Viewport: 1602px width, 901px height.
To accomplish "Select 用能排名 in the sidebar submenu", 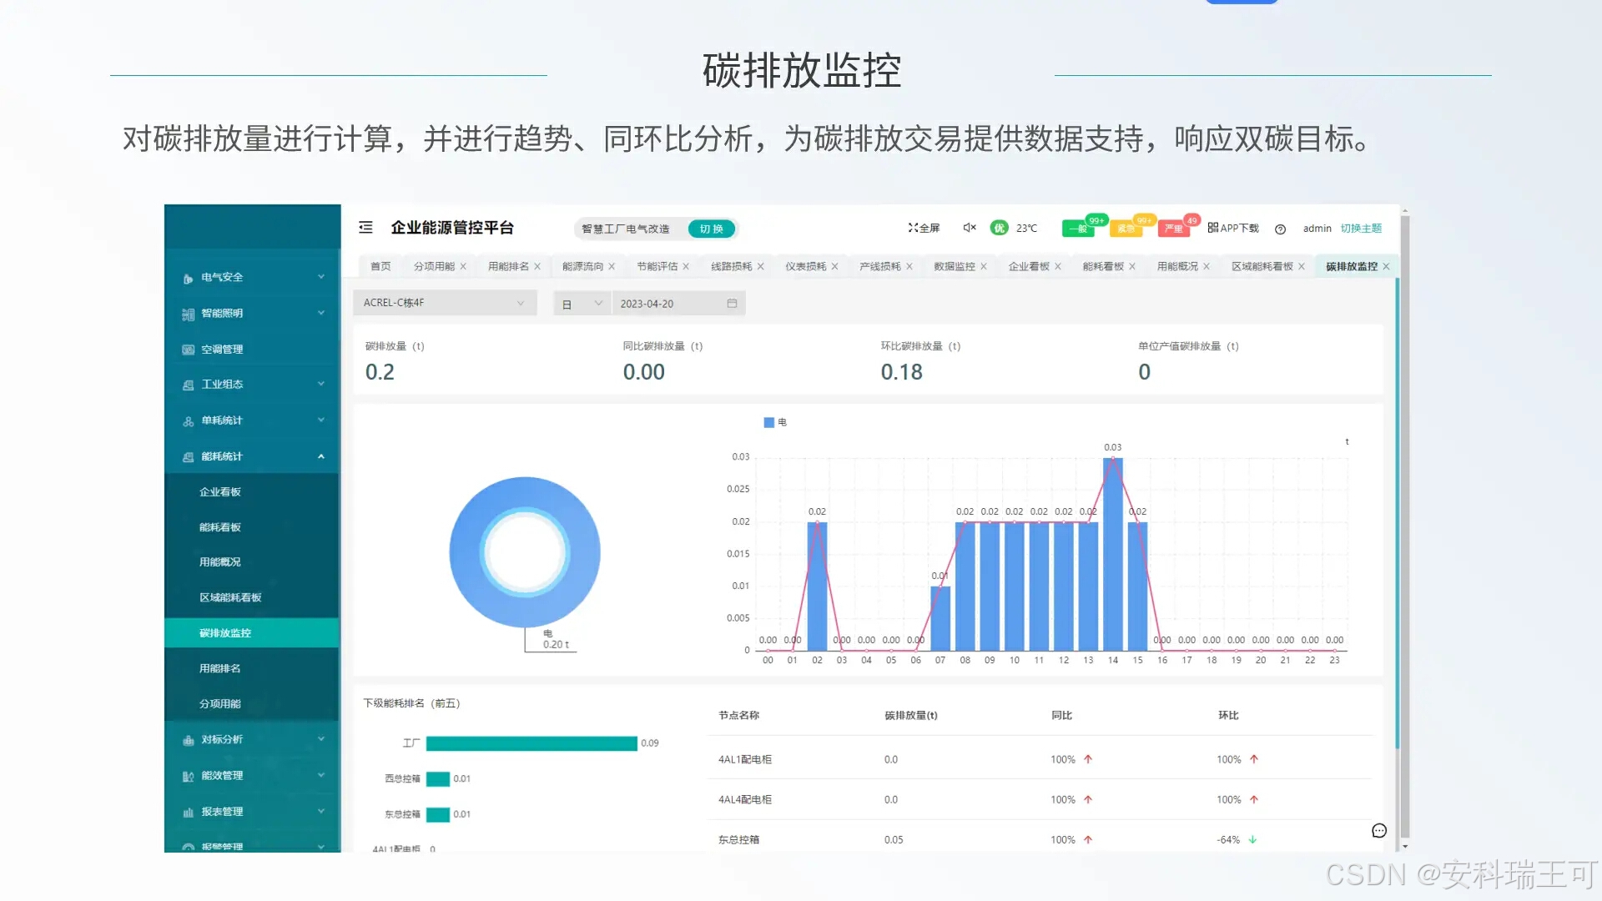I will coord(219,668).
